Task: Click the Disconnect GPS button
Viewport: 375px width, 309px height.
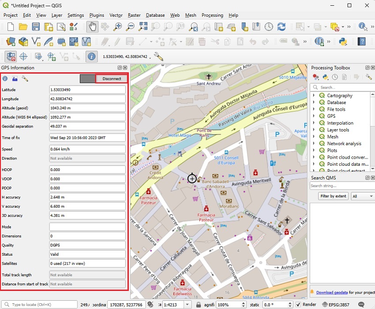Action: (x=112, y=78)
